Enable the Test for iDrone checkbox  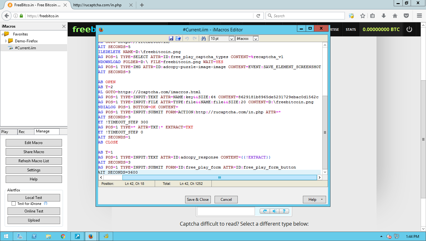(x=13, y=204)
